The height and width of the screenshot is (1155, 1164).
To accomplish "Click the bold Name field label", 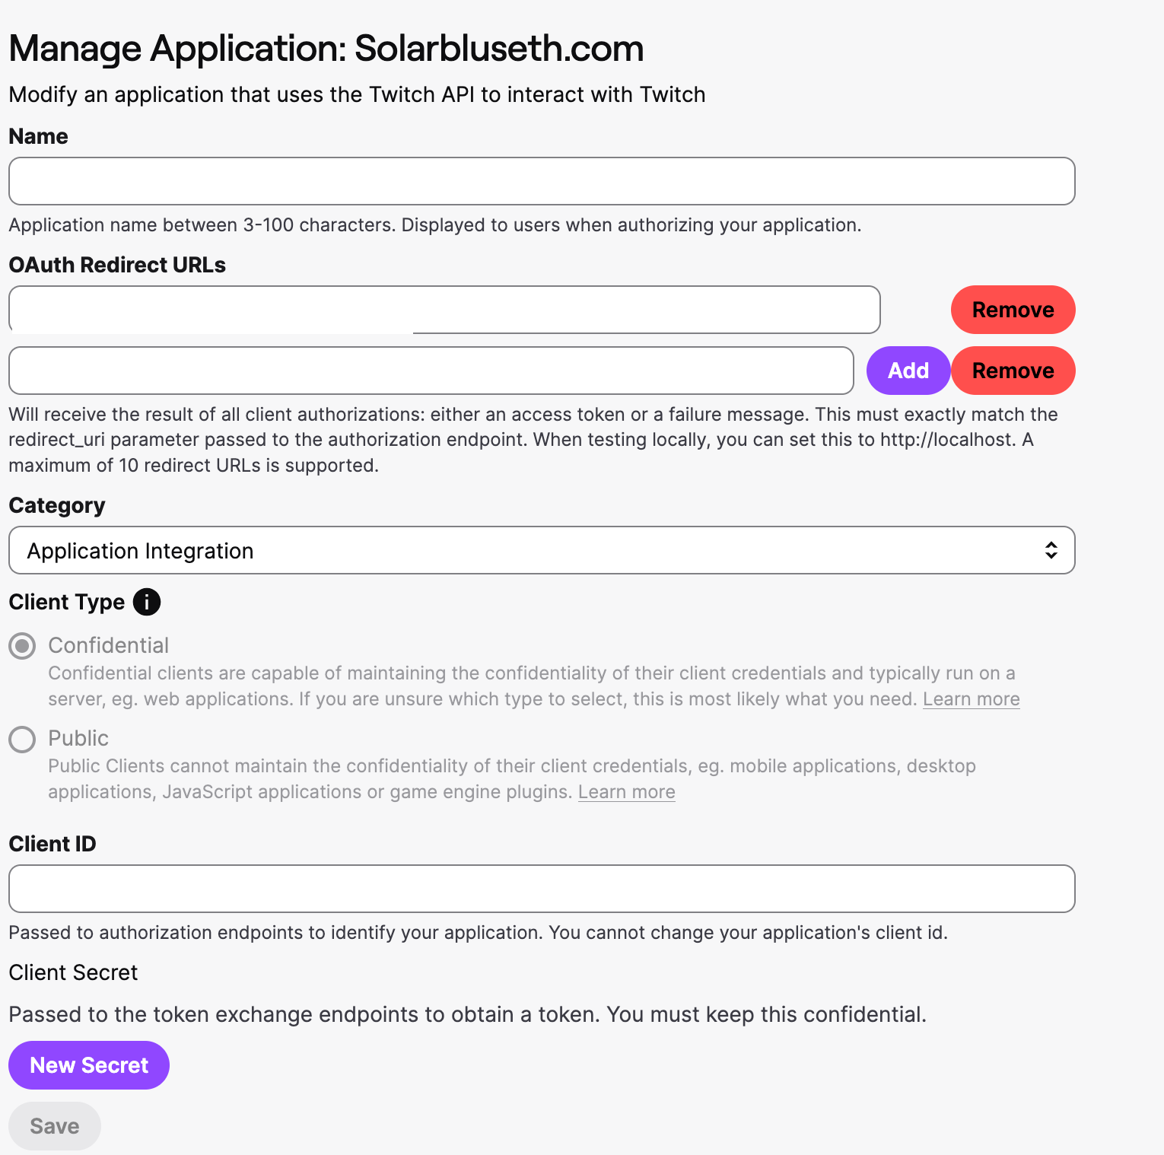I will point(38,136).
